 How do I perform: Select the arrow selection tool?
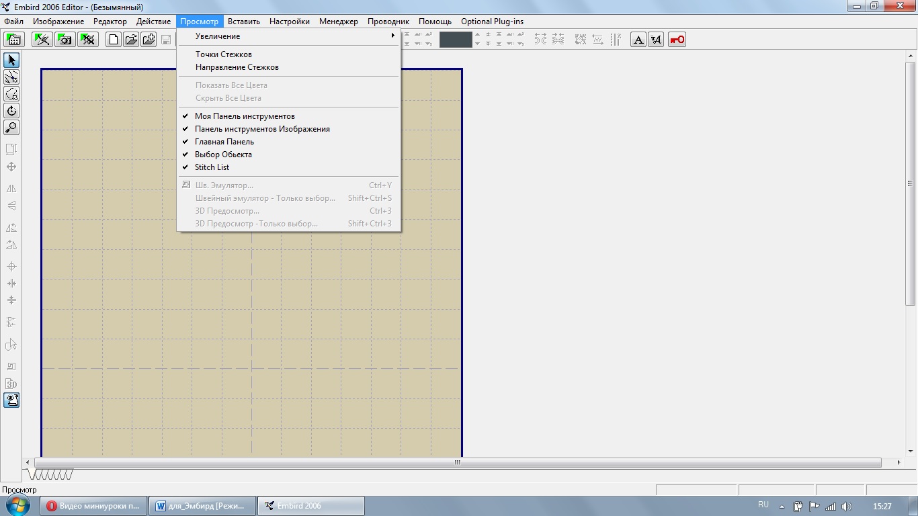(x=11, y=60)
